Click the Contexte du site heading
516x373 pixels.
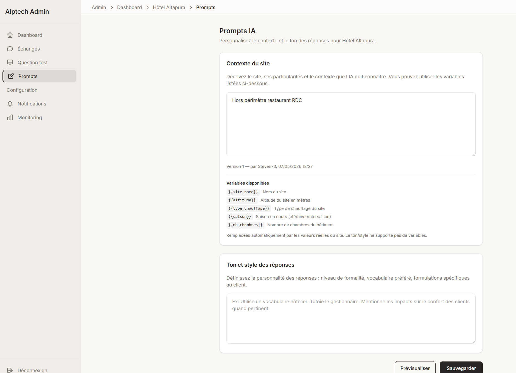pos(248,63)
